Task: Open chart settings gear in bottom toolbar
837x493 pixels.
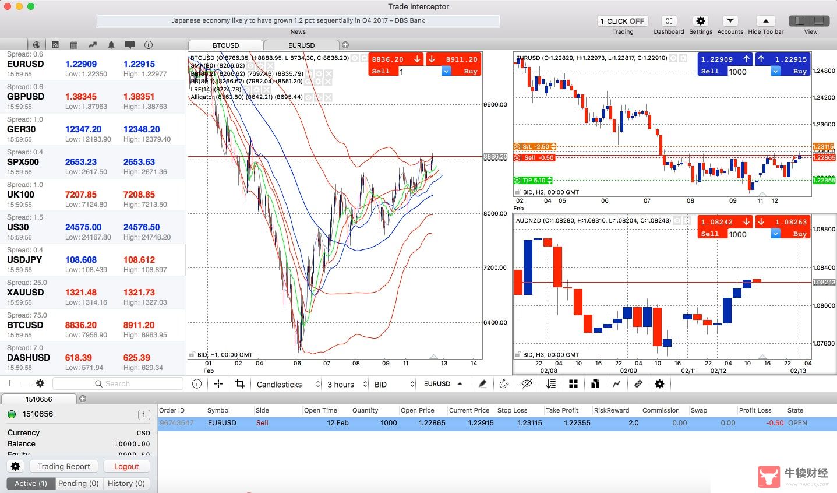Action: click(659, 384)
